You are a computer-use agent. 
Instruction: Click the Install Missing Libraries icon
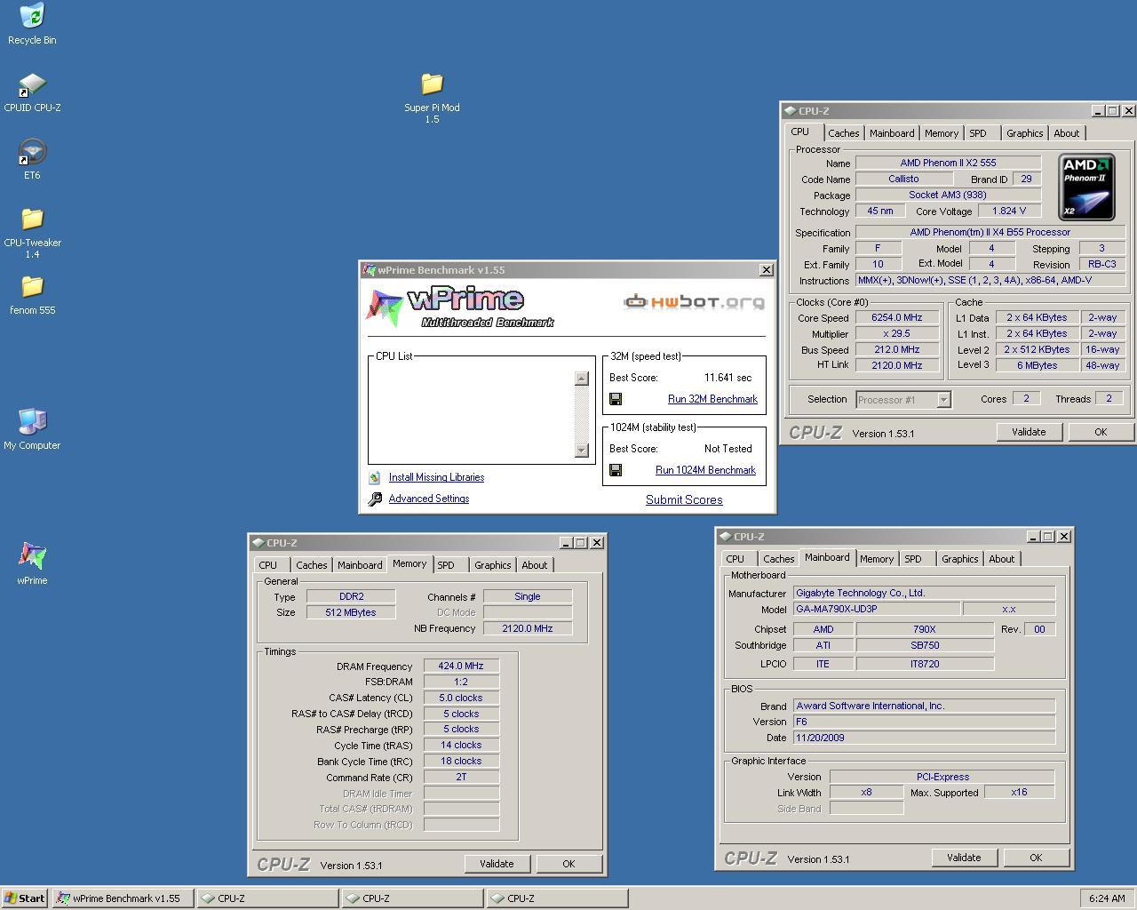(x=375, y=477)
